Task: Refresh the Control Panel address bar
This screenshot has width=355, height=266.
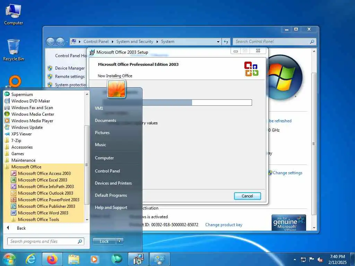Action: (226, 42)
